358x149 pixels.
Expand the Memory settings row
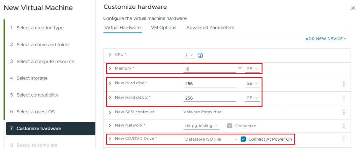tap(110, 69)
